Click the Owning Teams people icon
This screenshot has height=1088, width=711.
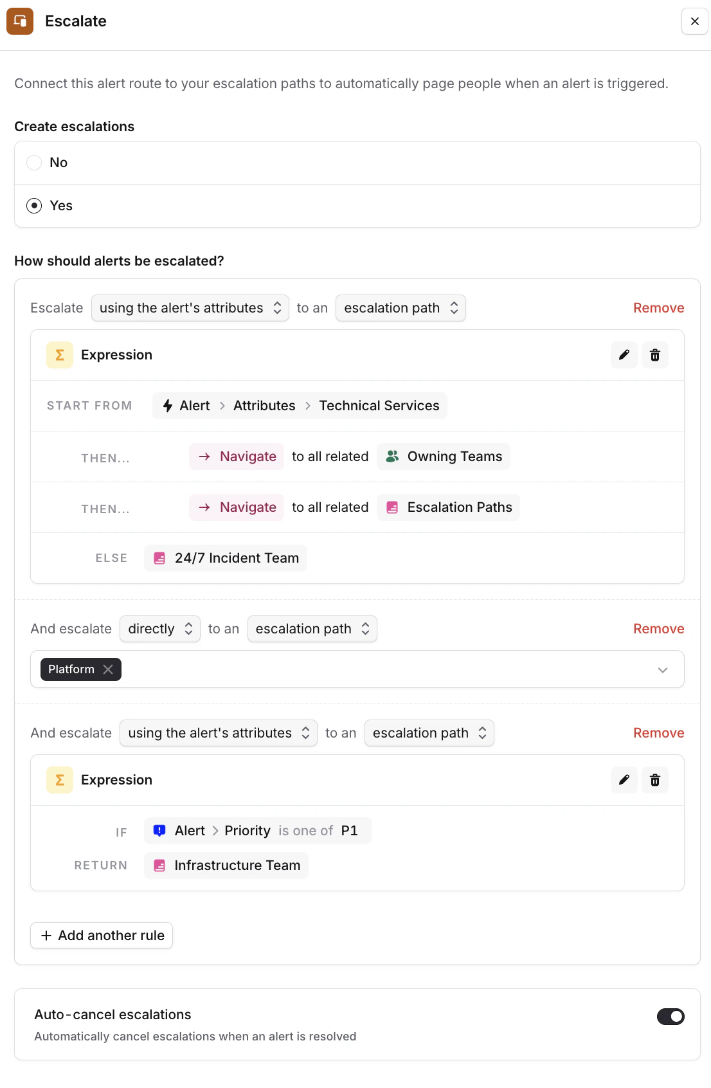tap(392, 457)
